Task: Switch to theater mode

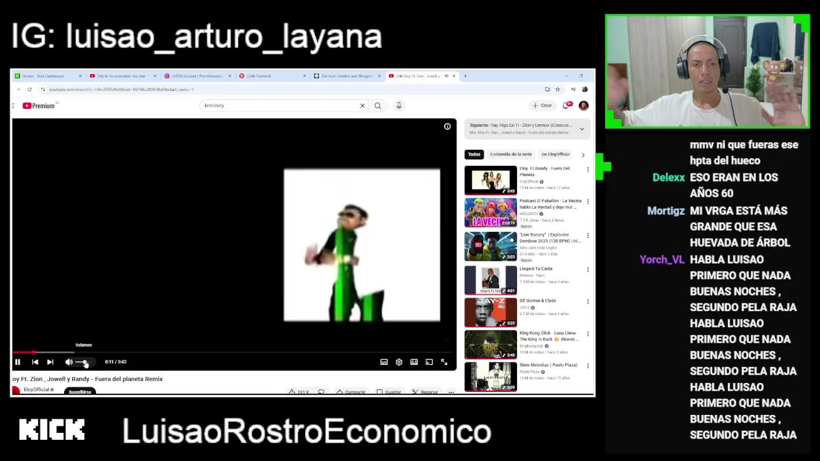Action: tap(414, 362)
